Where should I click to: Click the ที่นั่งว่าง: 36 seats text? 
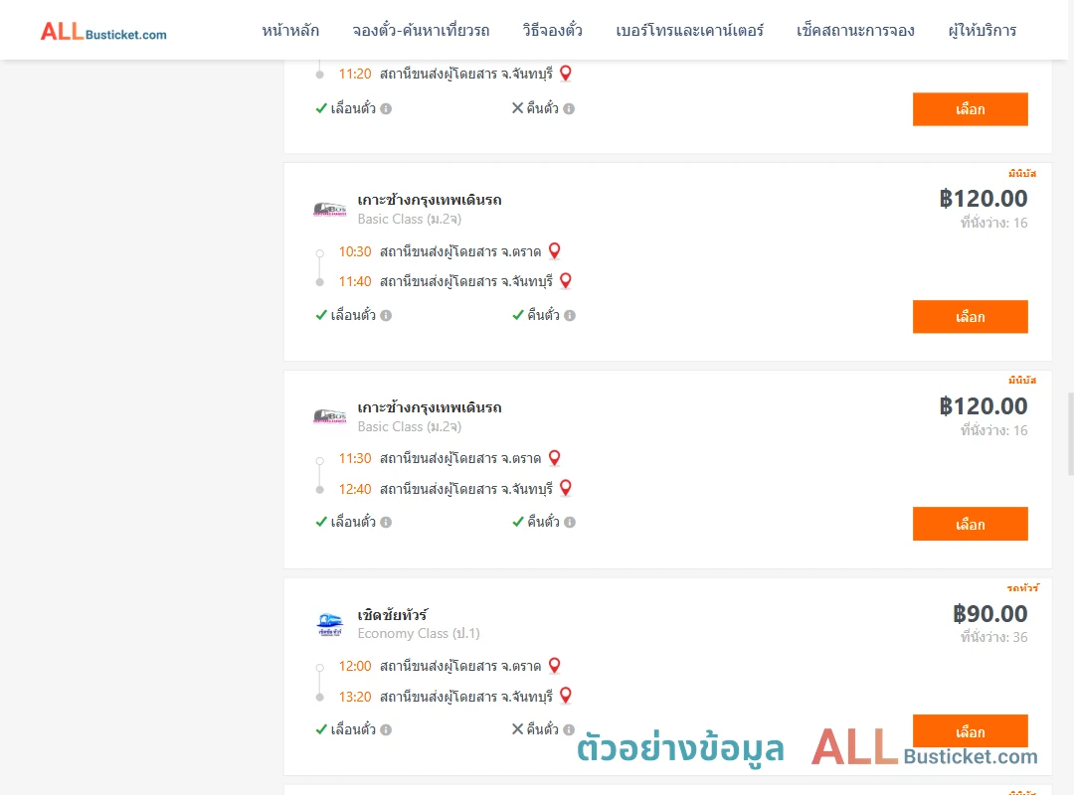[993, 638]
